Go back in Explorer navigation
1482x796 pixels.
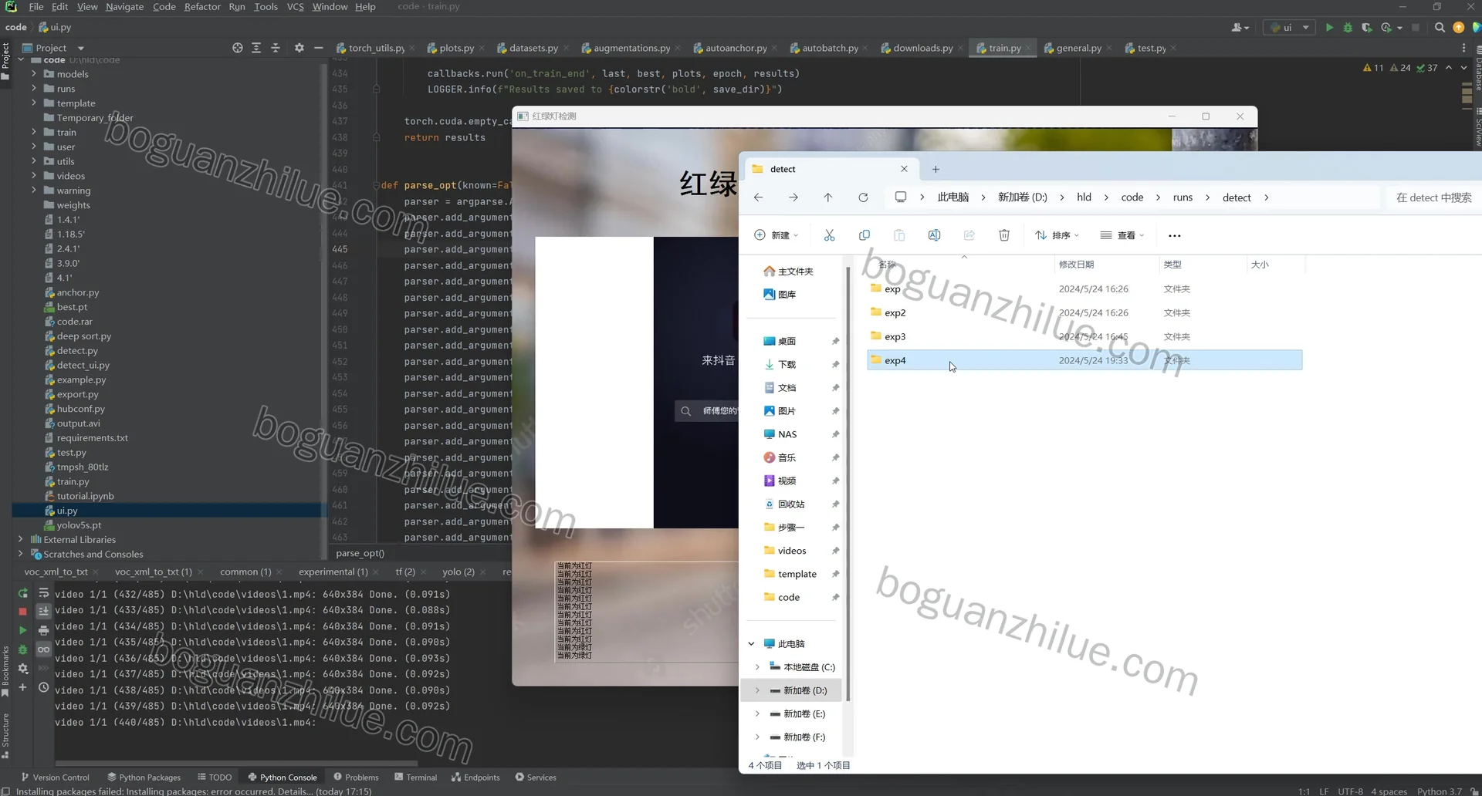759,197
